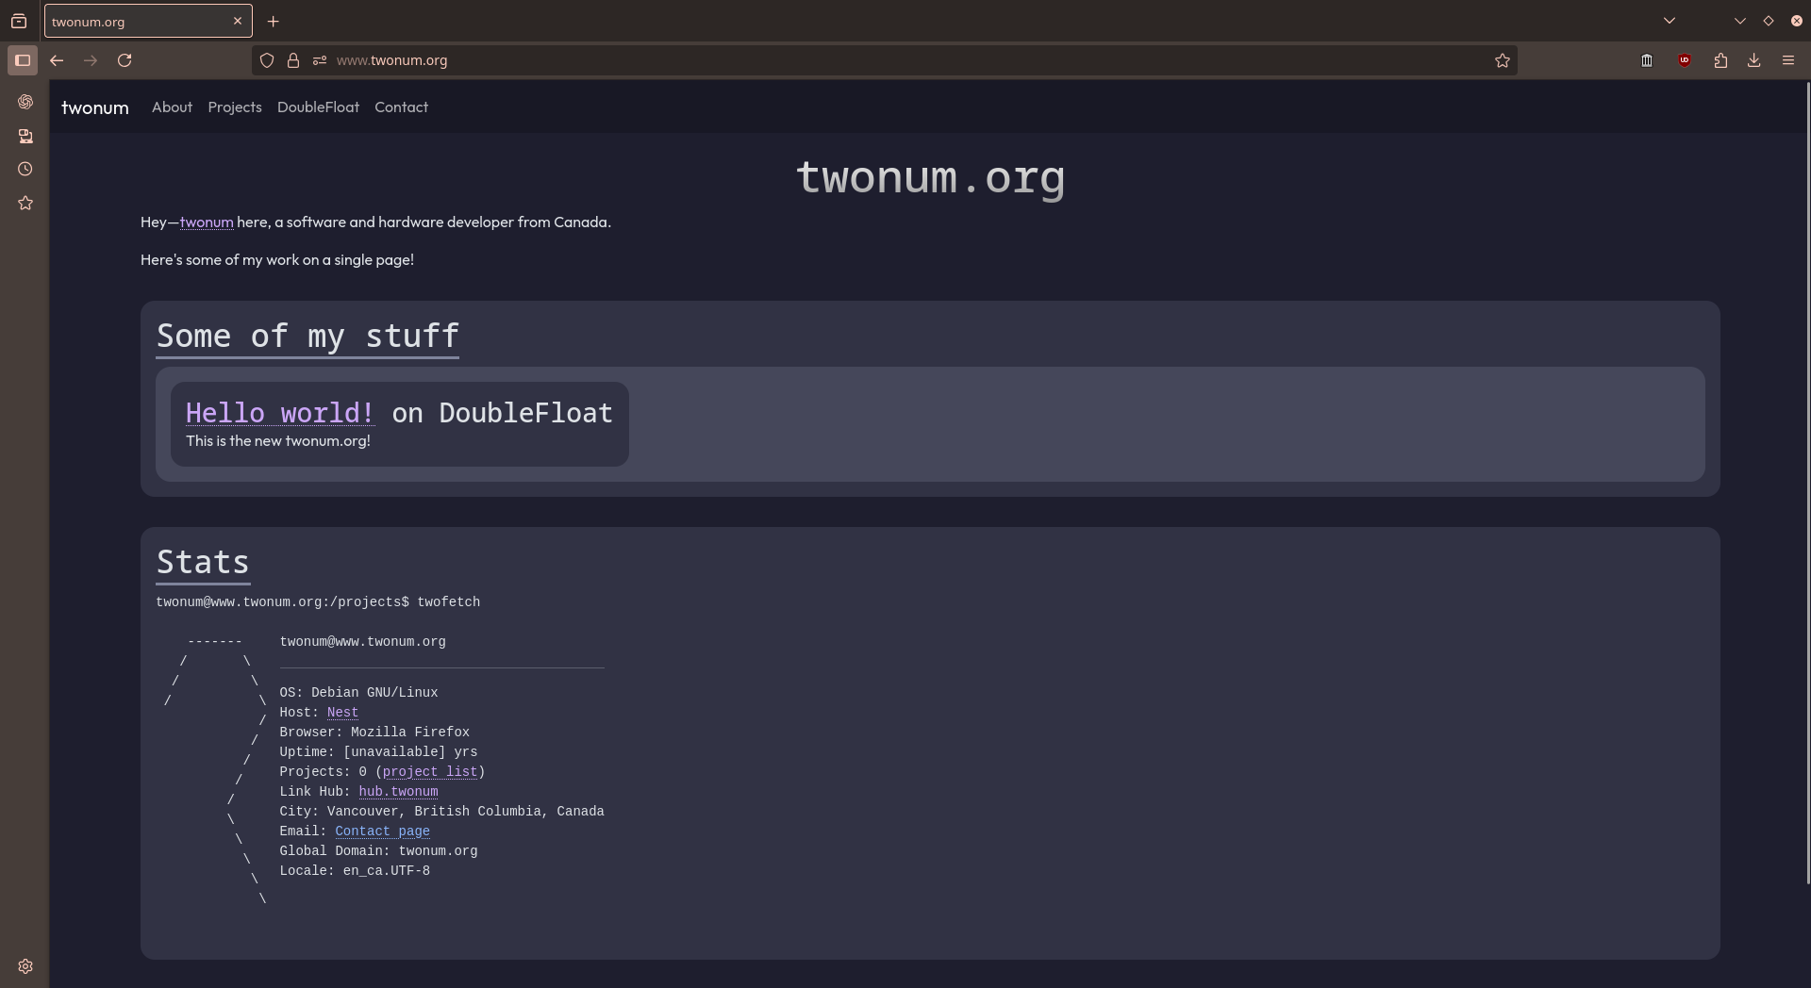Open the Contact page email link
The height and width of the screenshot is (988, 1811).
382,832
